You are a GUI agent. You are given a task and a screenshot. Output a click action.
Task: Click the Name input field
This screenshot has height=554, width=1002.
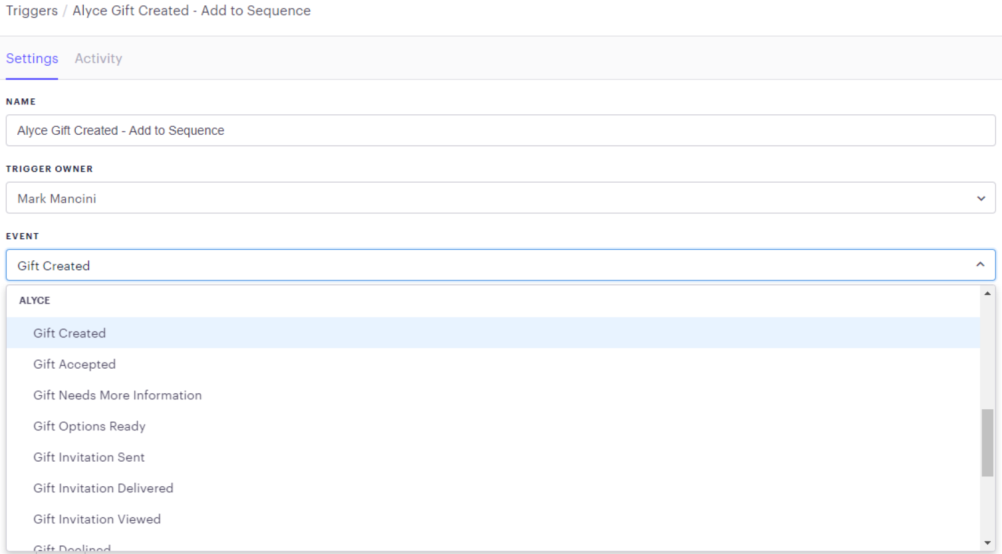point(500,130)
